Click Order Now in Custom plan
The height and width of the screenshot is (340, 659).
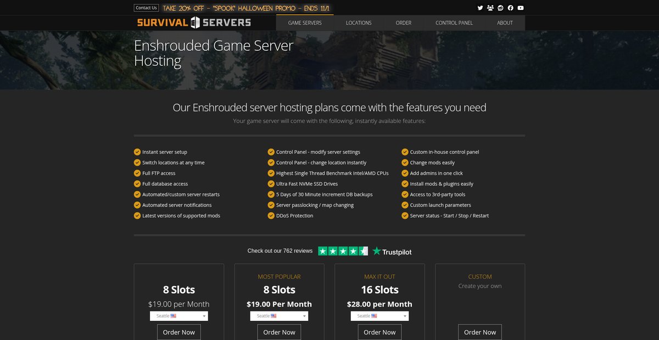[480, 332]
